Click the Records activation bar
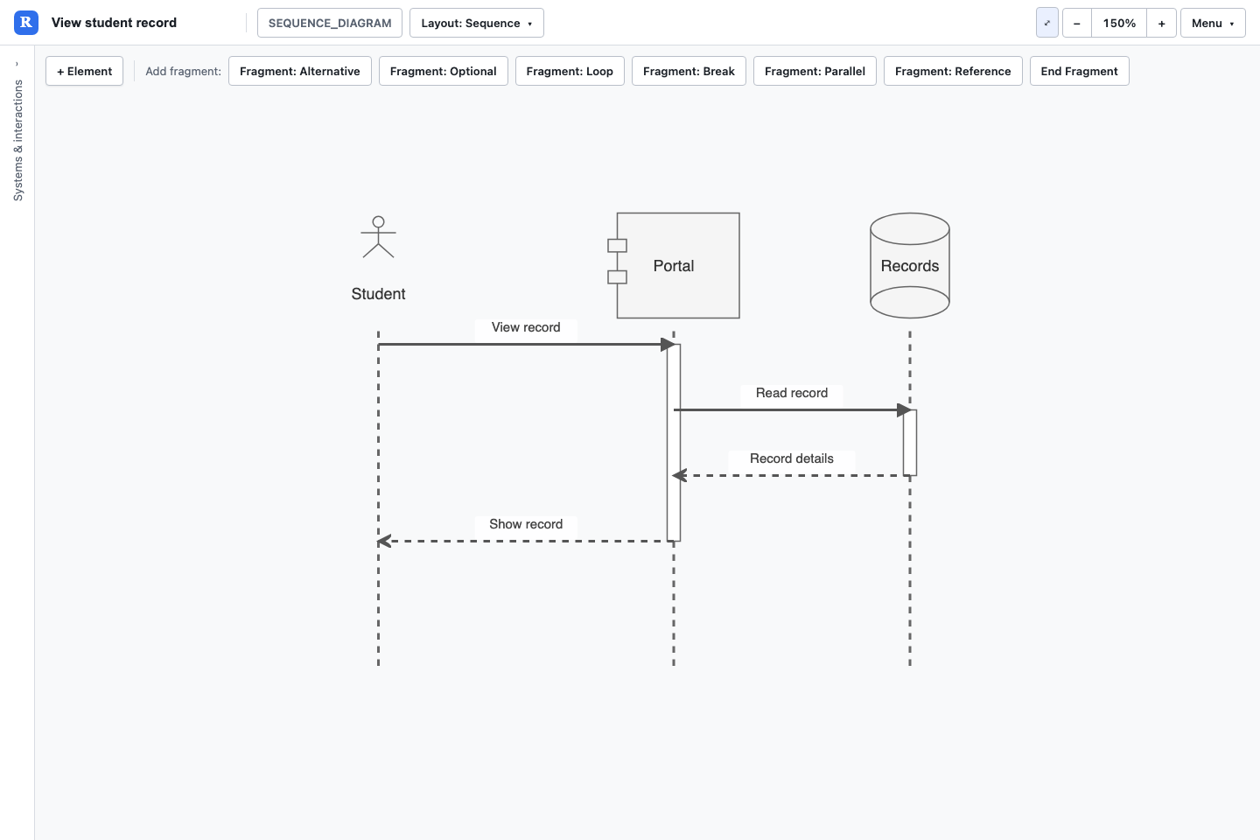 click(x=910, y=443)
